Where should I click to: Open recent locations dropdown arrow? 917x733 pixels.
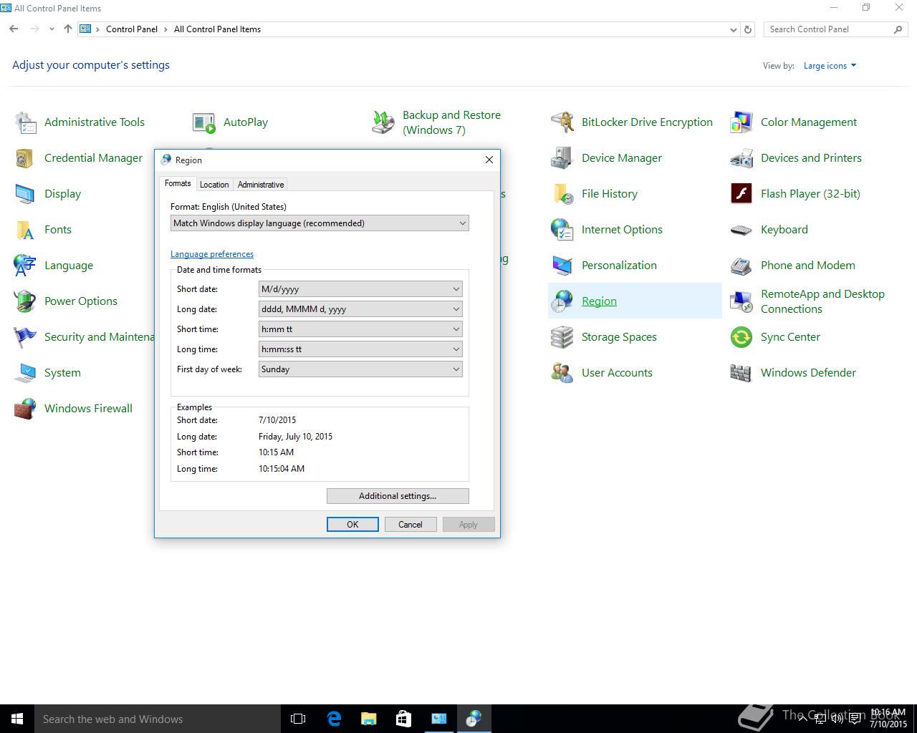[x=52, y=29]
